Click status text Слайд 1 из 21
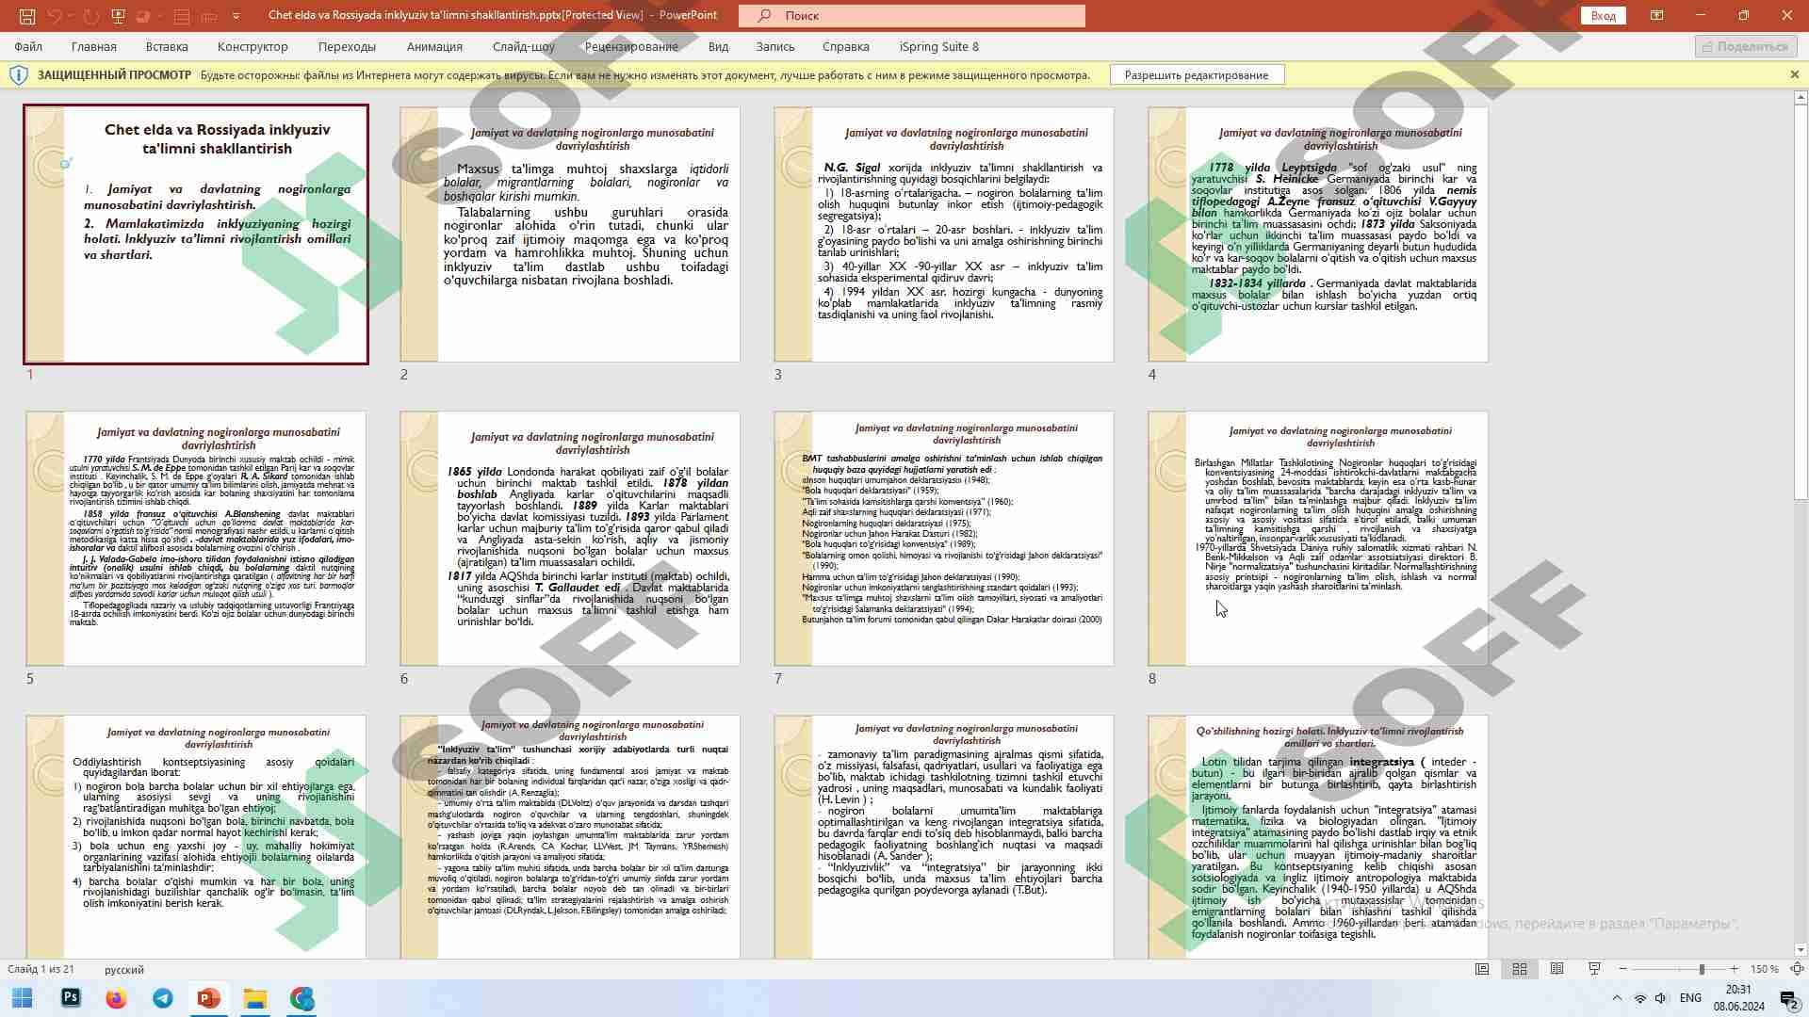Viewport: 1809px width, 1017px height. (41, 969)
